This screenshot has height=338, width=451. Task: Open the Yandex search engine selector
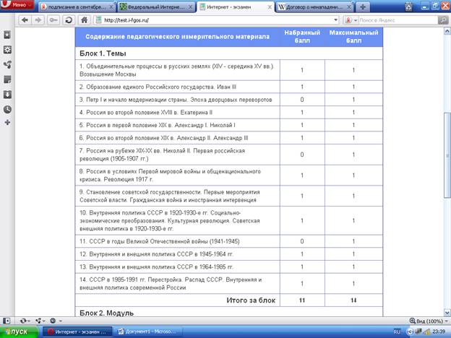351,20
